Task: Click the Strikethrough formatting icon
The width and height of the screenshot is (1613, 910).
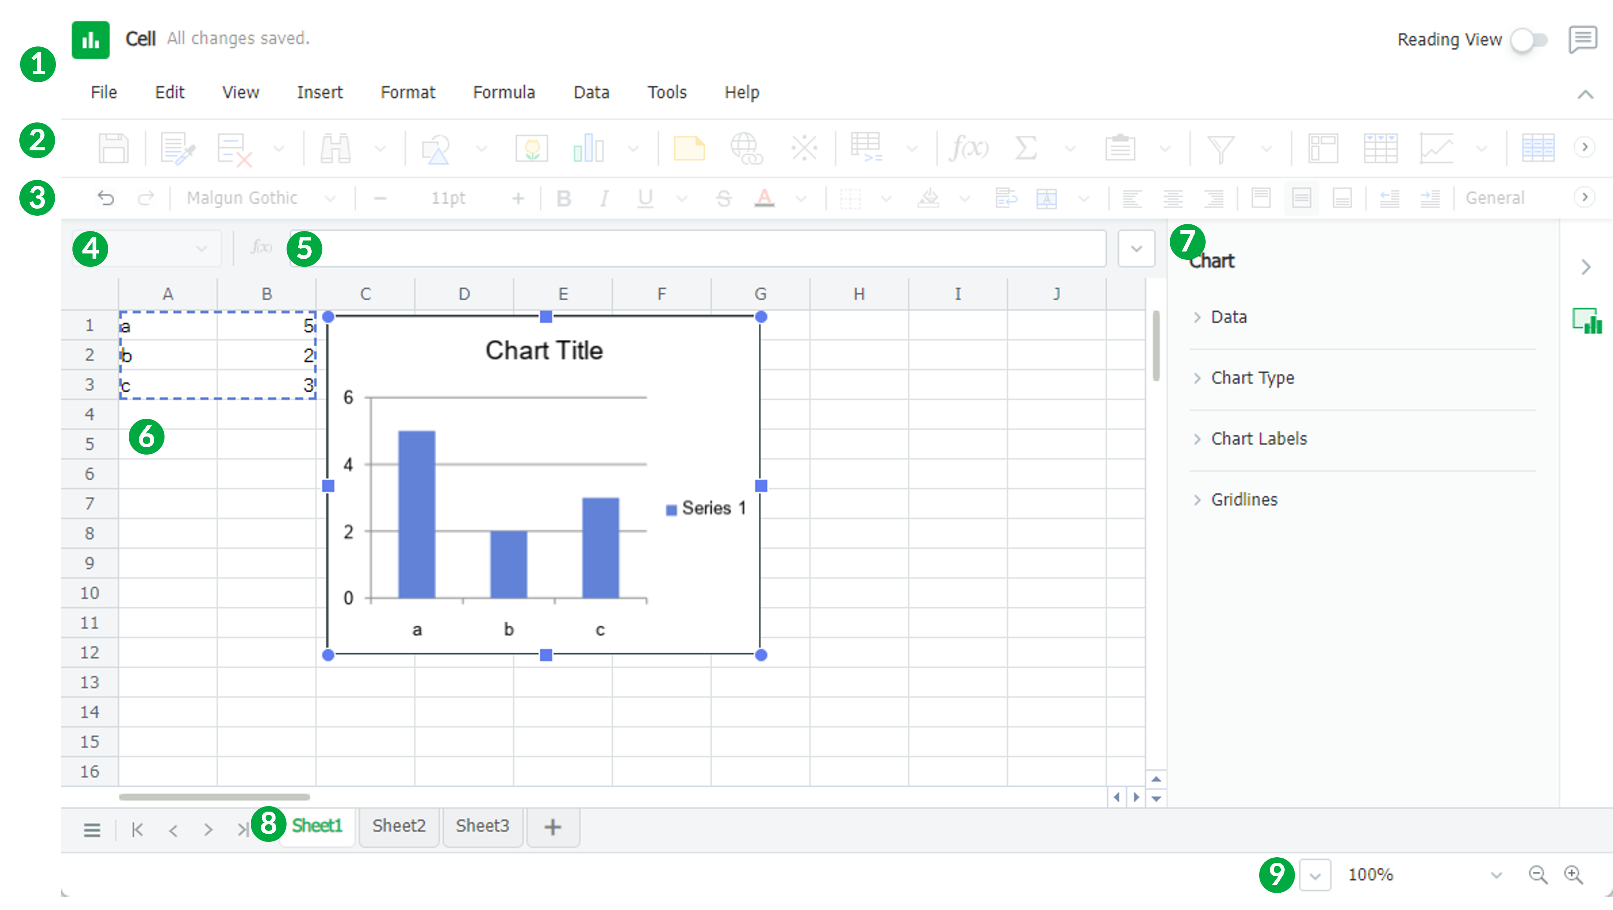Action: click(x=724, y=198)
